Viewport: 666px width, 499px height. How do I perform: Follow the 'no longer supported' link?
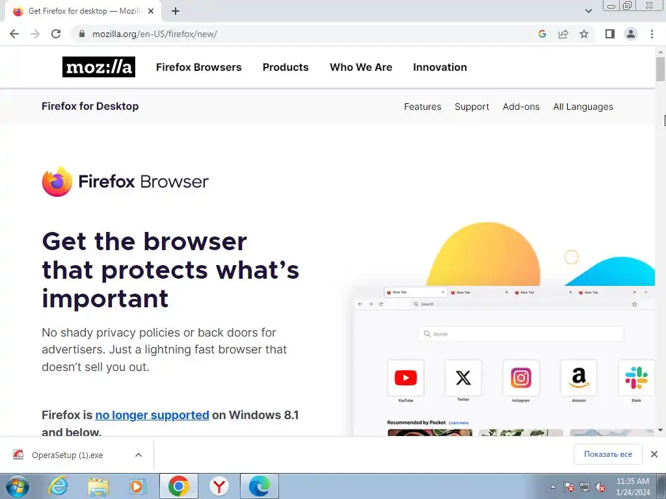(152, 415)
